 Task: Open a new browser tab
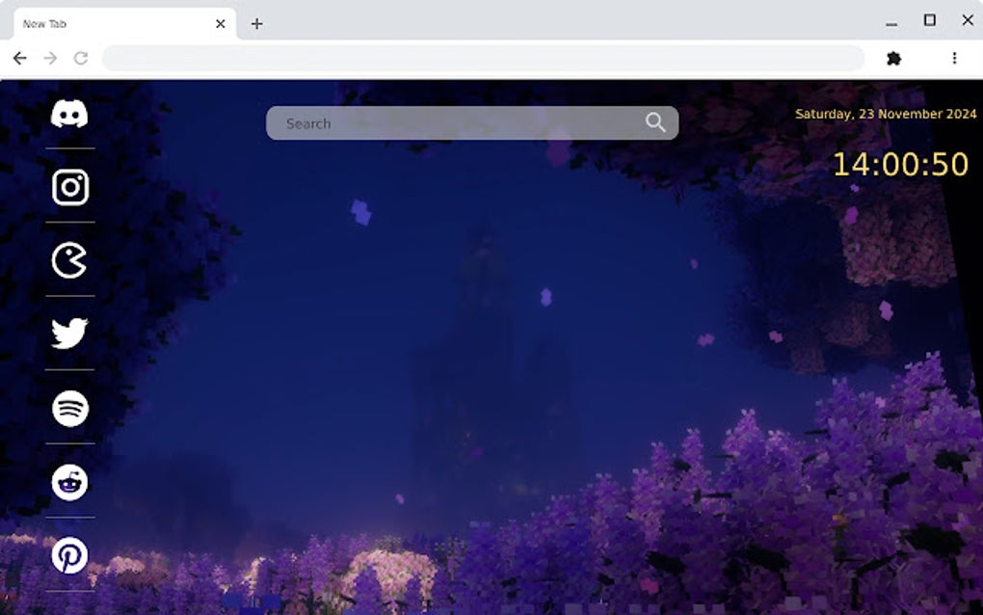pos(256,23)
